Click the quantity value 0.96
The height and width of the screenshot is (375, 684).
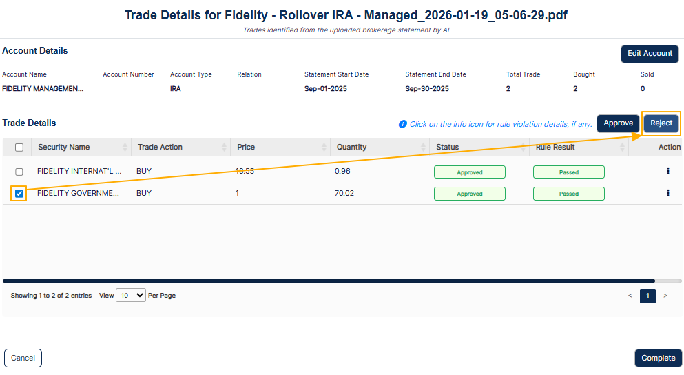point(342,171)
